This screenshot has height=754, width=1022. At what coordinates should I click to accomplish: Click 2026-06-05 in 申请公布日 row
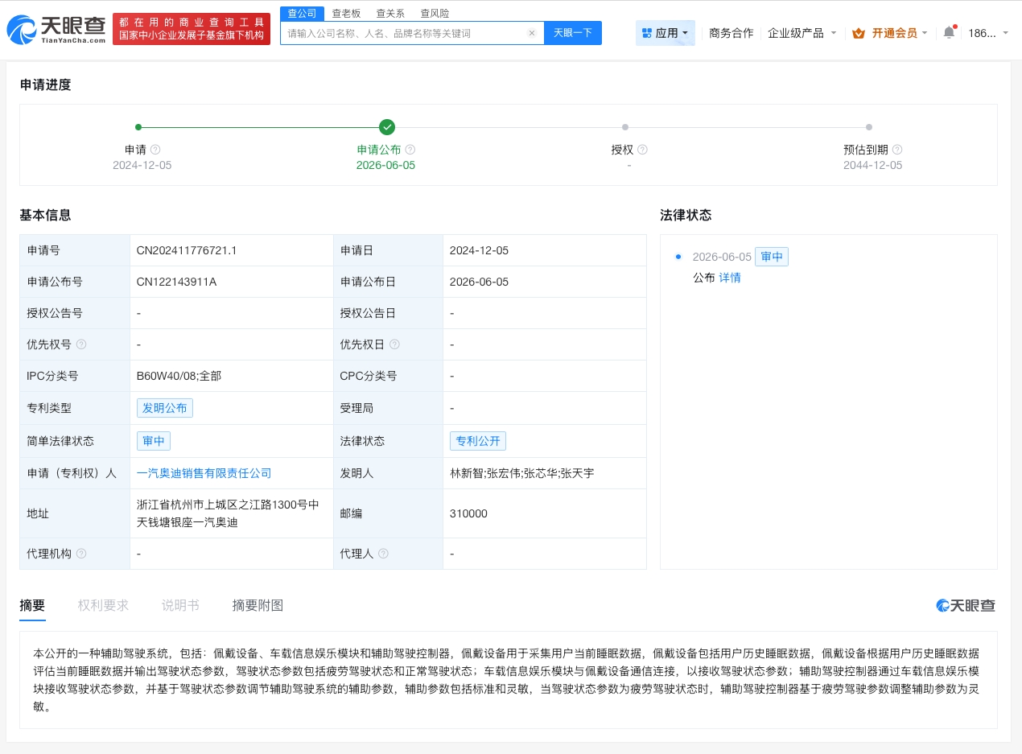479,282
